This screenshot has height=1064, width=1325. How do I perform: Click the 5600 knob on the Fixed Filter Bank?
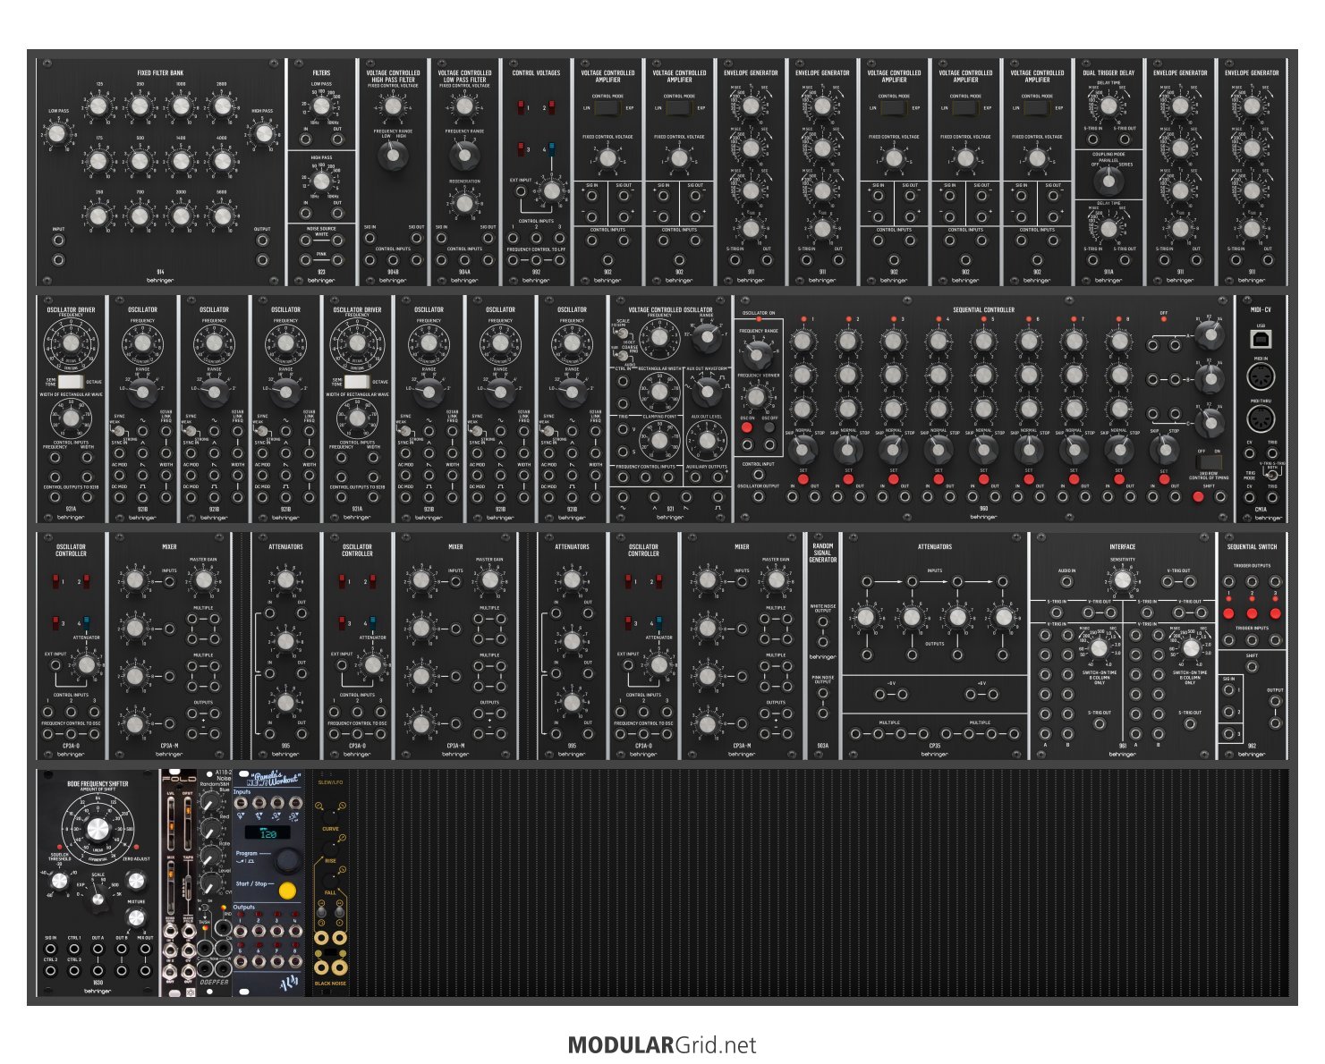point(222,215)
